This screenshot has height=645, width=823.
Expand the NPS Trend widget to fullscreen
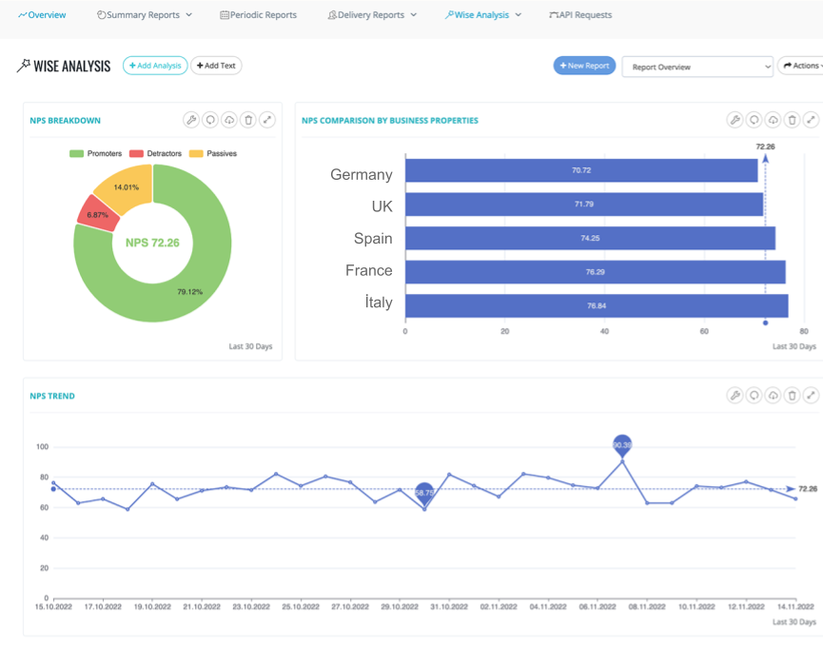[x=811, y=395]
